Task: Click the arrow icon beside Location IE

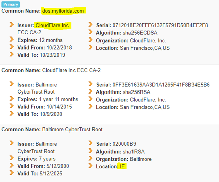Action: click(x=90, y=166)
